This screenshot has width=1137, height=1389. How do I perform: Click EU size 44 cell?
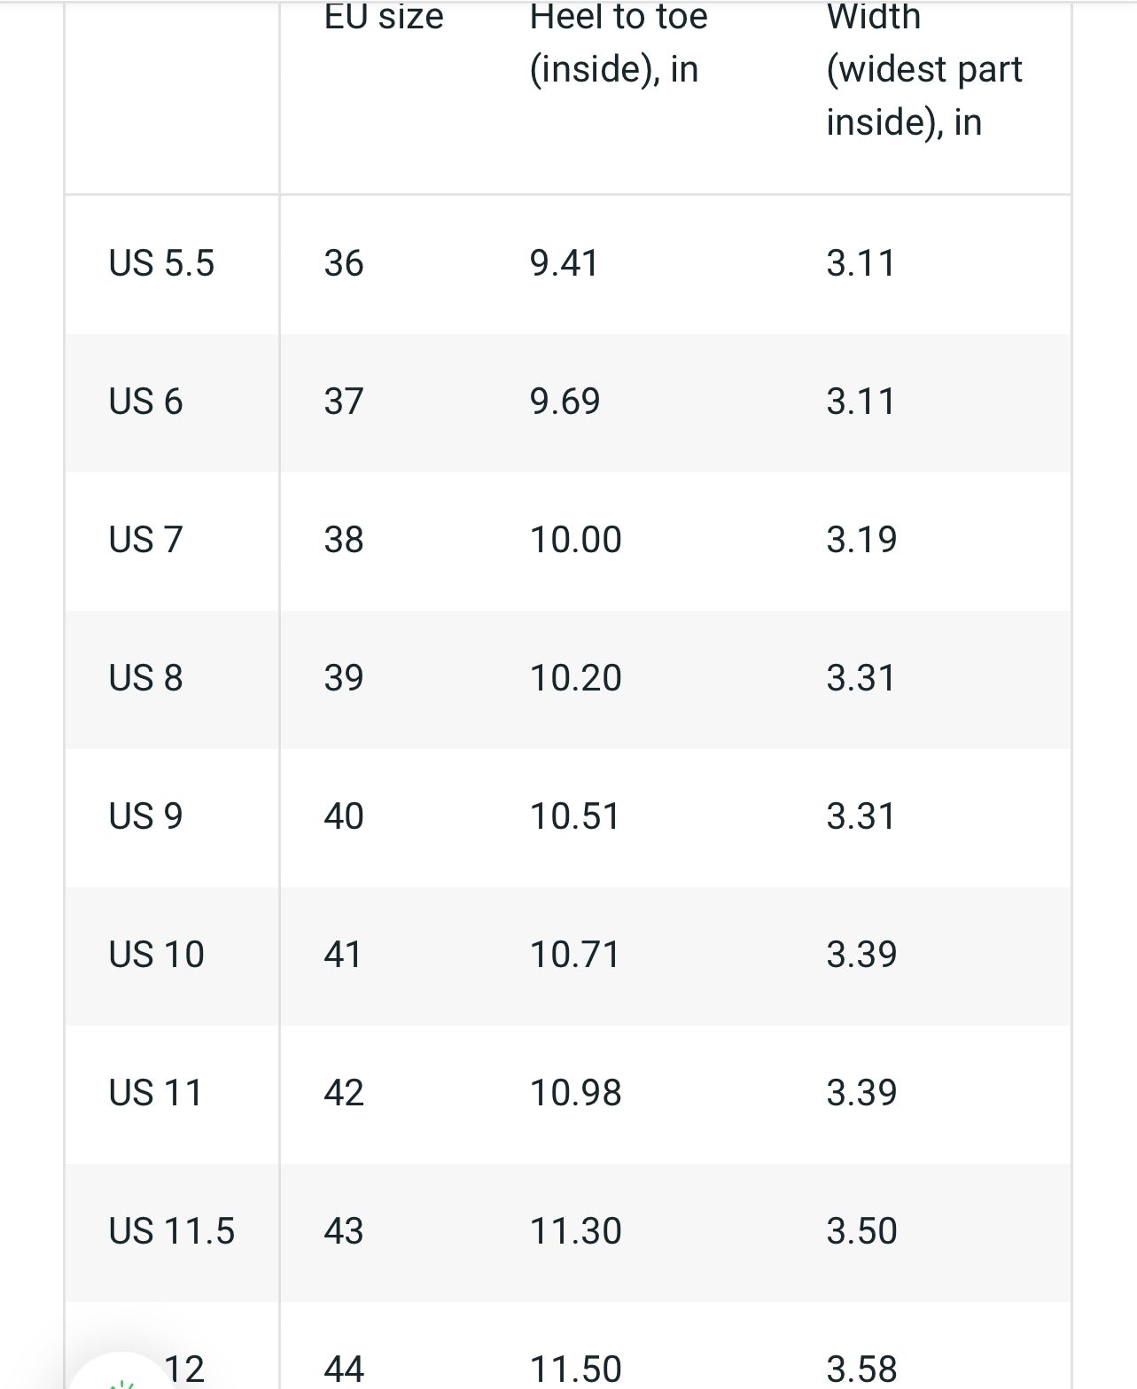tap(344, 1369)
